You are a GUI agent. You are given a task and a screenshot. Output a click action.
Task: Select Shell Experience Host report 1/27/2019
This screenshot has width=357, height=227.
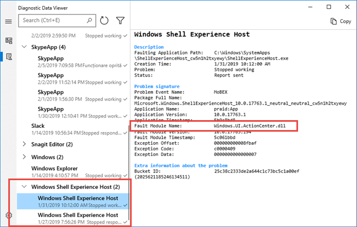pyautogui.click(x=73, y=218)
